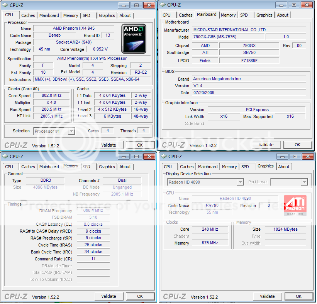This screenshot has width=317, height=304.
Task: Select Graphics tab in the Memory window
Action: [107, 167]
